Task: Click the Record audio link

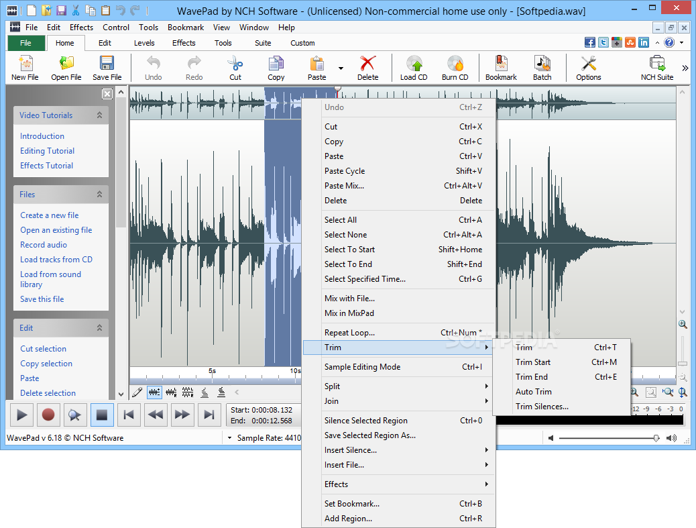Action: (x=44, y=245)
